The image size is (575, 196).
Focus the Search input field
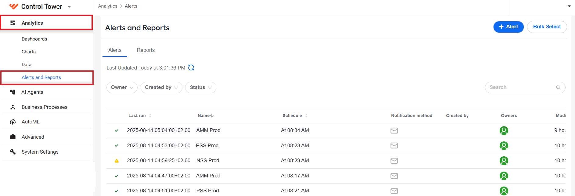pyautogui.click(x=525, y=87)
